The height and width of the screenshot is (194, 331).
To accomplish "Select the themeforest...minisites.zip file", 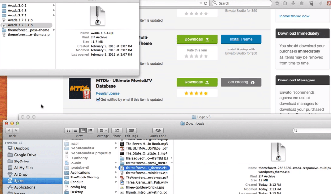I will [147, 173].
